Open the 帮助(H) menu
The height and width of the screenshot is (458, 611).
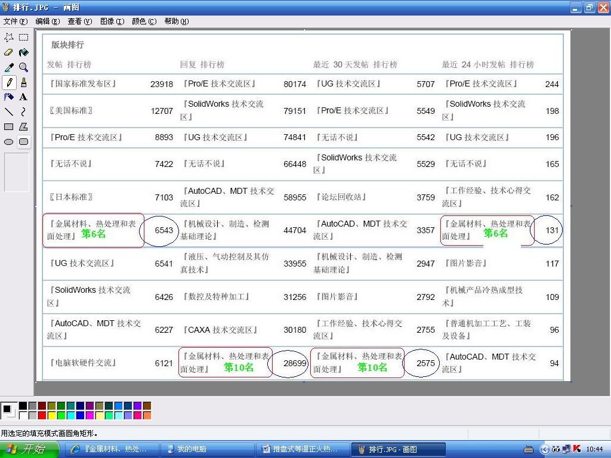(177, 21)
